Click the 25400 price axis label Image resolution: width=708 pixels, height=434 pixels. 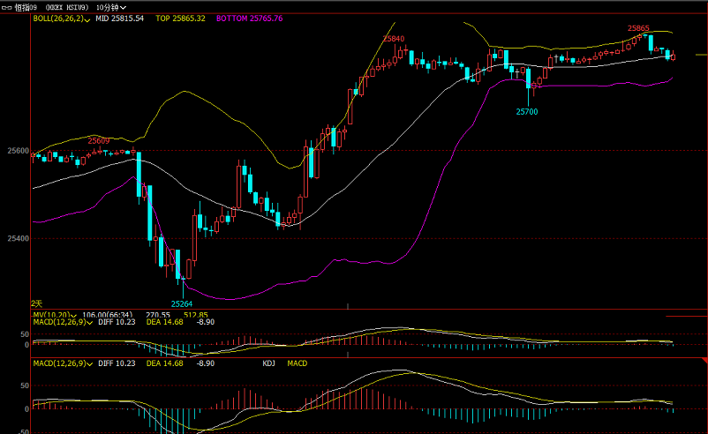[18, 238]
